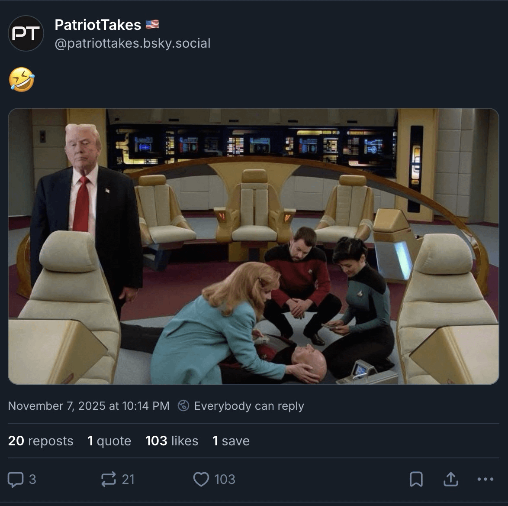This screenshot has height=506, width=508.
Task: Show the 1 quote post
Action: tap(109, 441)
